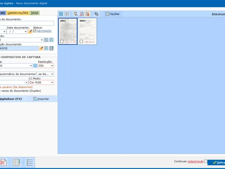Screen dimensions: 225x169
Task: Click the 'Este docum...' link at top right
Action: pos(218,14)
